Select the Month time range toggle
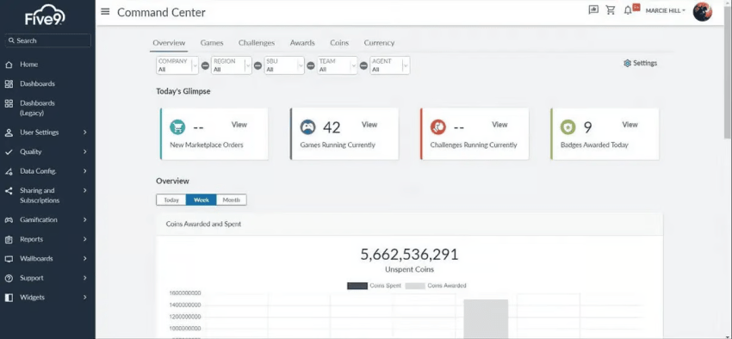The height and width of the screenshot is (339, 732). (x=231, y=200)
